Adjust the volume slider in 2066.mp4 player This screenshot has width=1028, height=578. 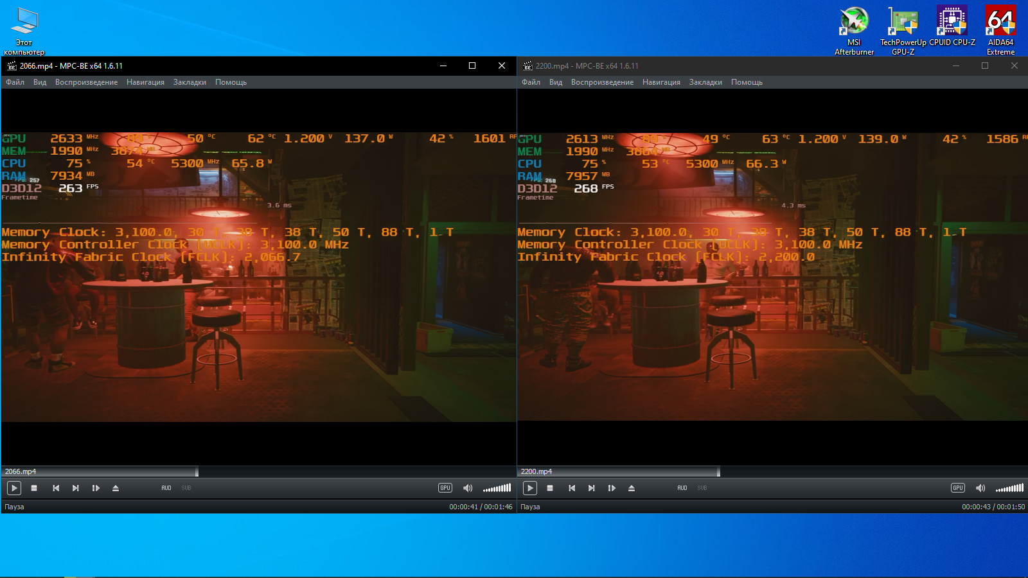(497, 488)
